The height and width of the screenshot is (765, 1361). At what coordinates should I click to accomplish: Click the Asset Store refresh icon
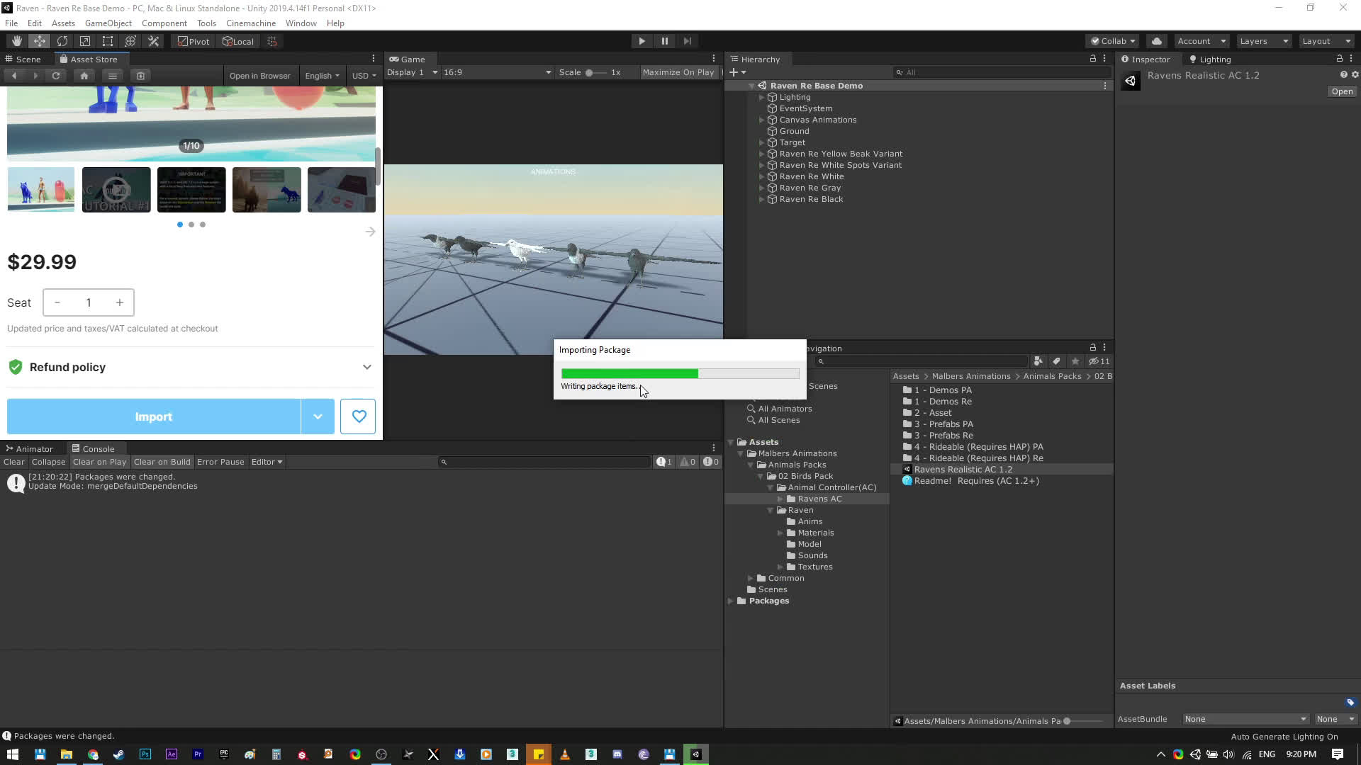(56, 76)
